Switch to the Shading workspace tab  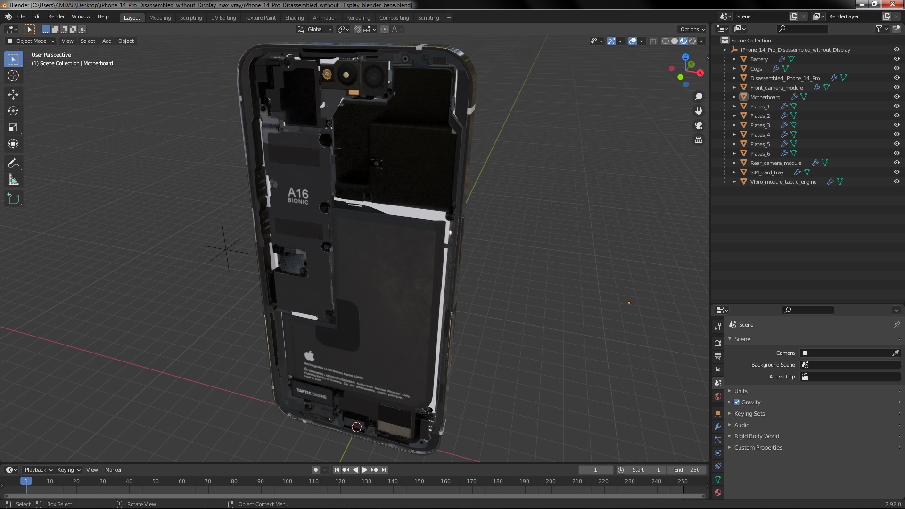coord(294,18)
